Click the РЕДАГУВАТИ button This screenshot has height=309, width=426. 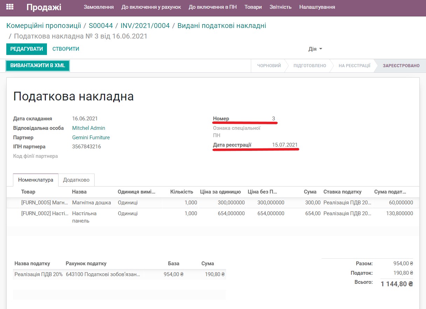(26, 49)
